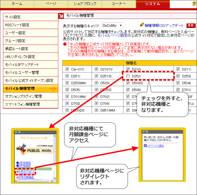The width and height of the screenshot is (197, 195).
Task: Uncheck the D851iWM checkbox
Action: (x=96, y=110)
